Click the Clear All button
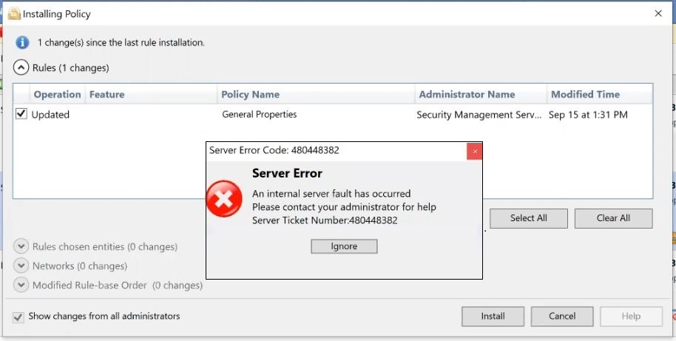 pyautogui.click(x=613, y=218)
